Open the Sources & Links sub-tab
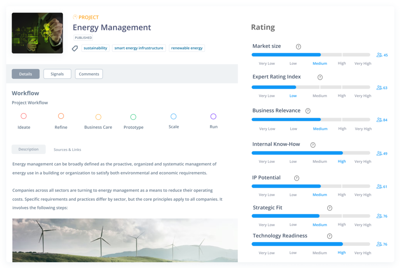This screenshot has height=268, width=404. tap(67, 149)
